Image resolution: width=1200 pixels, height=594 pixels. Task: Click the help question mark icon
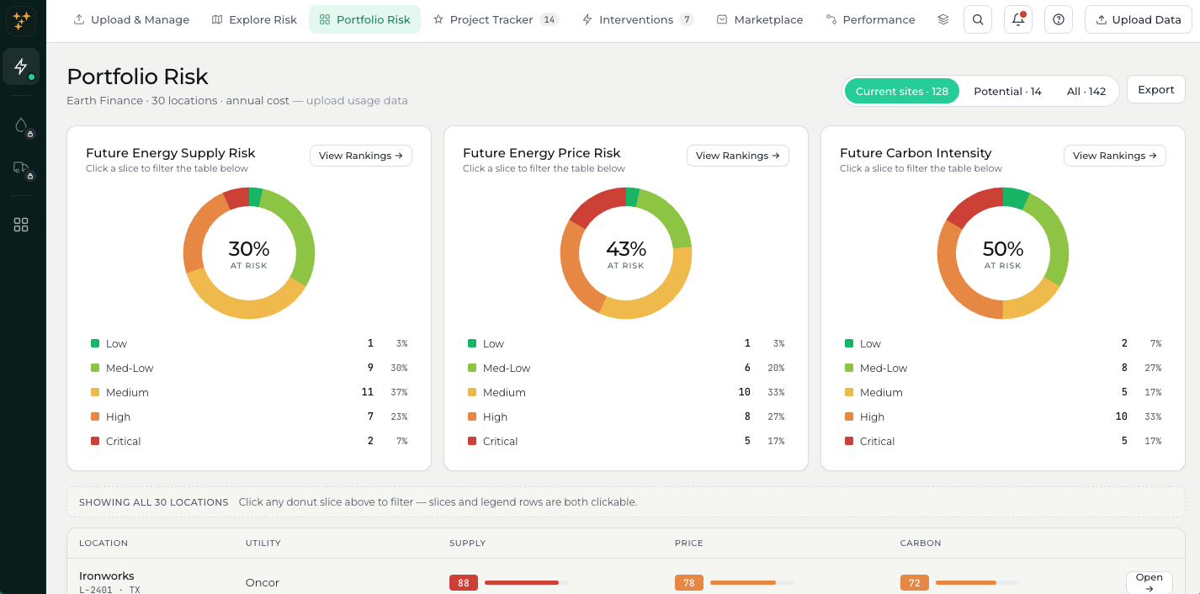pyautogui.click(x=1059, y=19)
